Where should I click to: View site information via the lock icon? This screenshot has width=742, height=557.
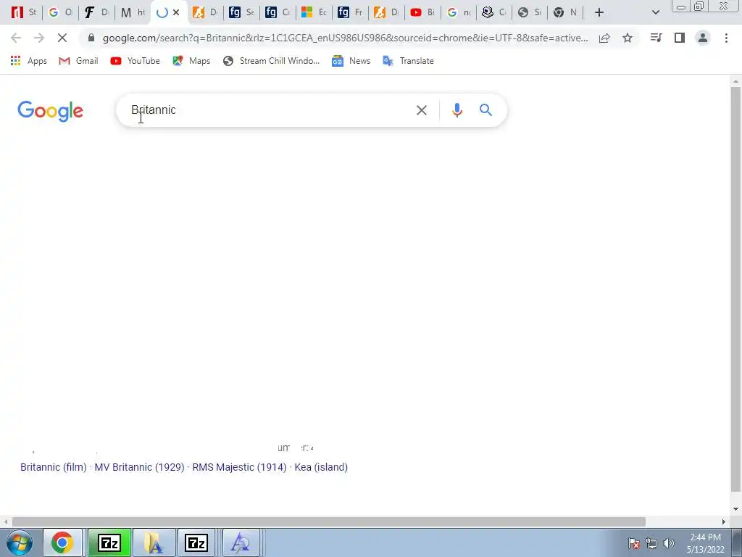(x=91, y=38)
